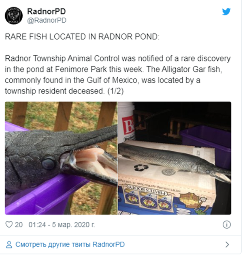Open the 01:24 - 5 мар. 2020 timestamp
Viewport: 243px width, 259px height.
62,225
